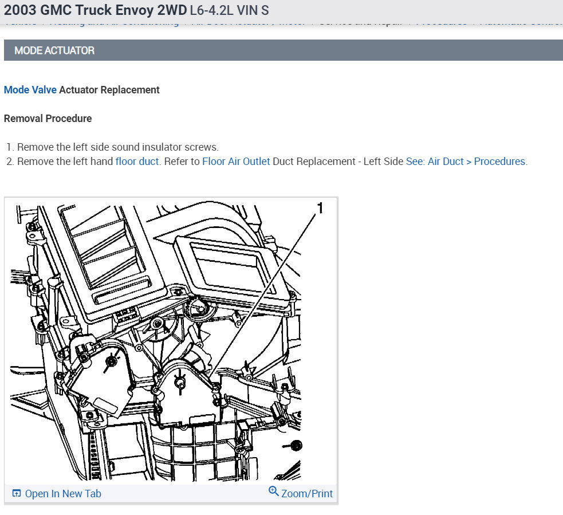Open See: Air Duct > Procedures link
The height and width of the screenshot is (515, 563).
coord(466,162)
